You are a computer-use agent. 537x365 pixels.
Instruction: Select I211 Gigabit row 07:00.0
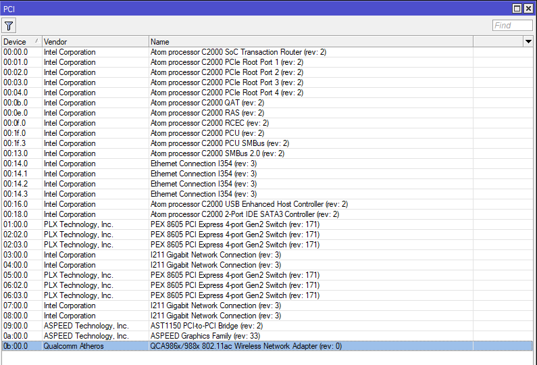[267, 306]
